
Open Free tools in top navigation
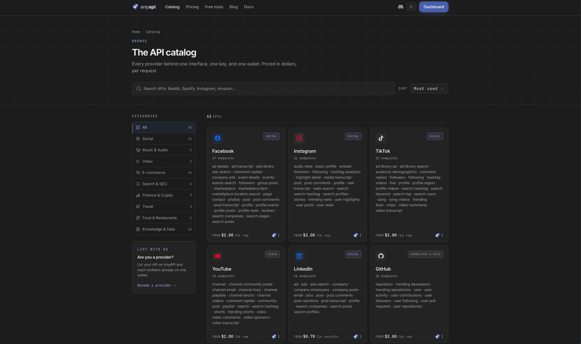[x=214, y=7]
